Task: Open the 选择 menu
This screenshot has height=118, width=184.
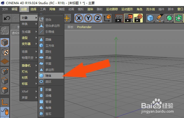Action: point(33,9)
